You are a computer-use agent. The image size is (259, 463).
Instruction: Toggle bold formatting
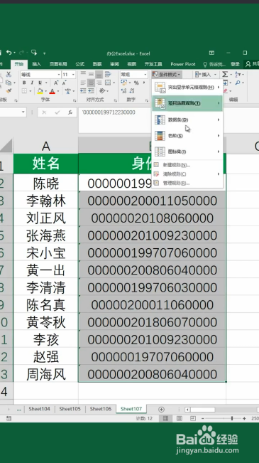pyautogui.click(x=24, y=83)
